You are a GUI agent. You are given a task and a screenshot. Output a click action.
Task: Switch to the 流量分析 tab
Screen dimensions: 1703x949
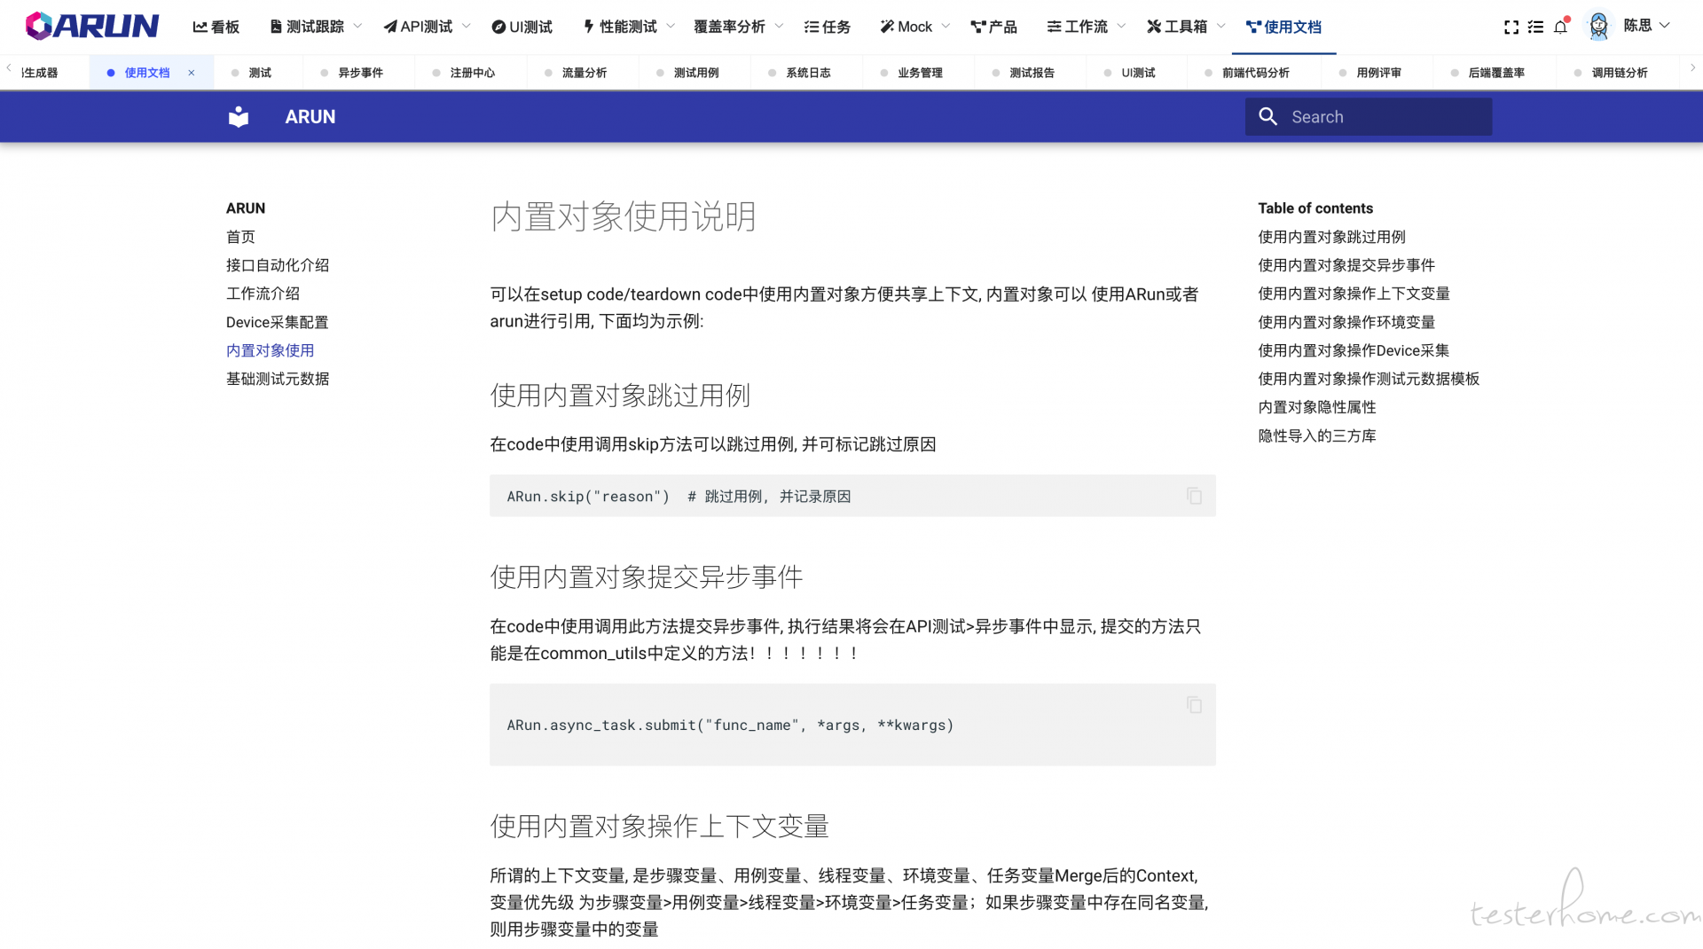tap(584, 73)
